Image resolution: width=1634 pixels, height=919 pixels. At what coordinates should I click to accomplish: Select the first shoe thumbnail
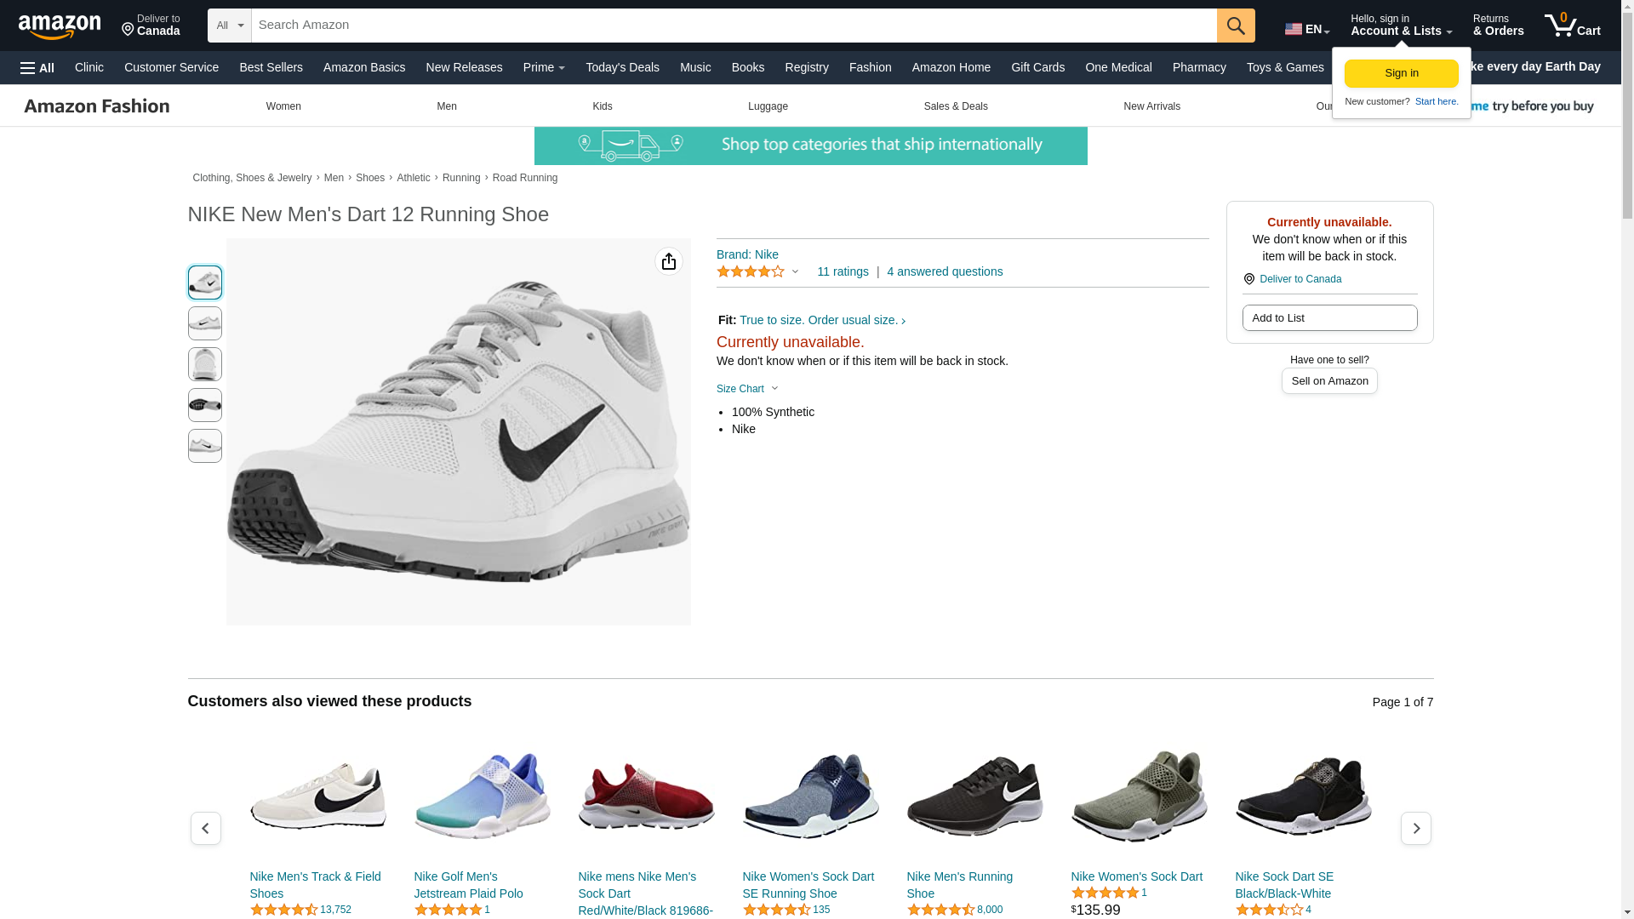[x=205, y=283]
